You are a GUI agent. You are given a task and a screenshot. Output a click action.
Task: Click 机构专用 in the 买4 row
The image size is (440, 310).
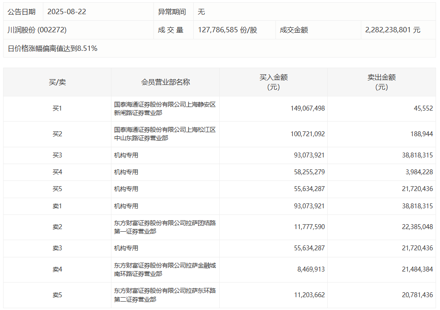point(126,172)
